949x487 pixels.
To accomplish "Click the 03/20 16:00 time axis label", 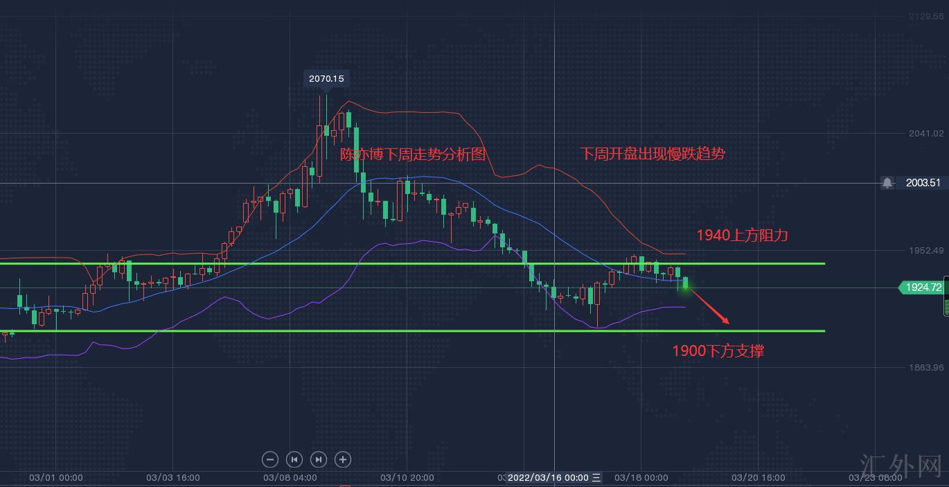I will [x=759, y=477].
